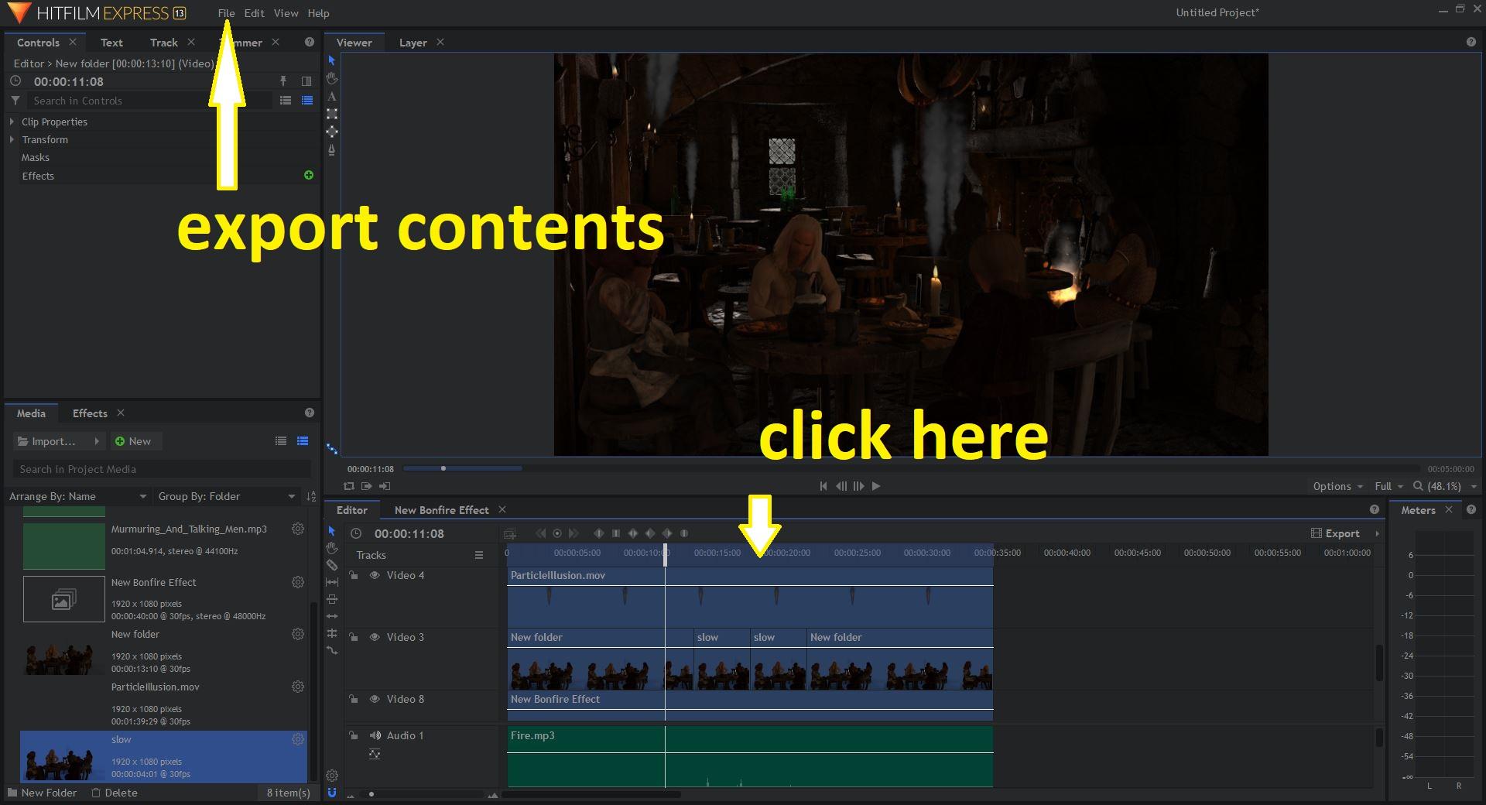
Task: Select the Hand tool in the Viewer
Action: 332,78
